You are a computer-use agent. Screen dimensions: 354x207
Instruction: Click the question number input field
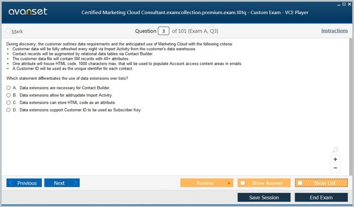click(x=163, y=31)
